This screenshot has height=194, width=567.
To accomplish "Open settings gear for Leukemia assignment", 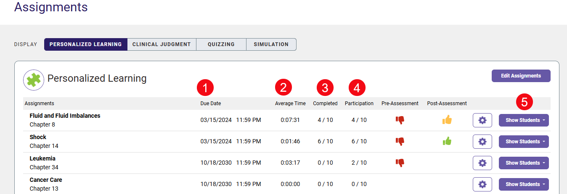I will click(482, 163).
